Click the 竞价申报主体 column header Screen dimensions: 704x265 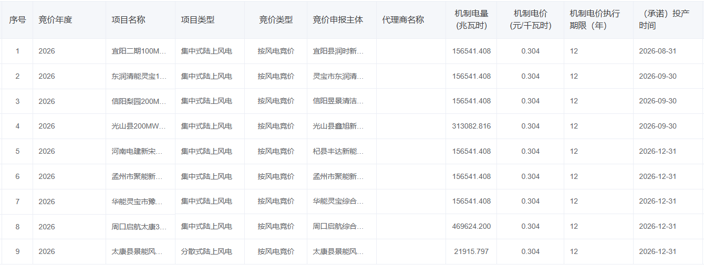(337, 20)
